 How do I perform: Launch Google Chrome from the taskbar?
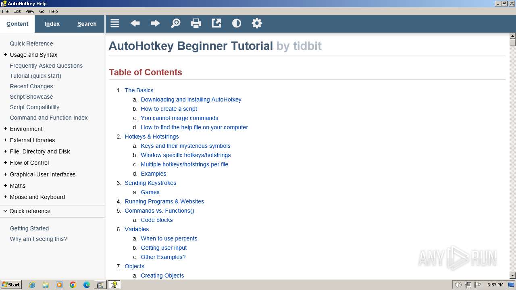[73, 285]
